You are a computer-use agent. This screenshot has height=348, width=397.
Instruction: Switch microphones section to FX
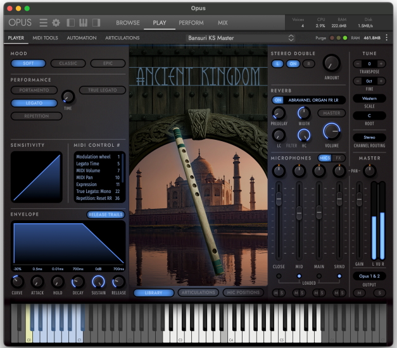click(339, 158)
